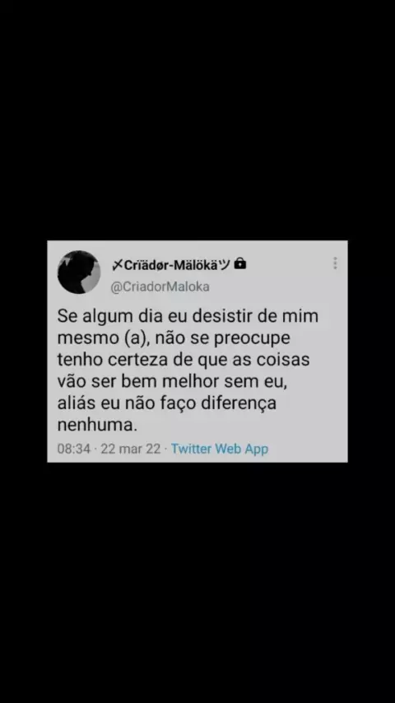The width and height of the screenshot is (395, 703).
Task: Click the text 'aliás eu não faço diferença'
Action: 167,403
